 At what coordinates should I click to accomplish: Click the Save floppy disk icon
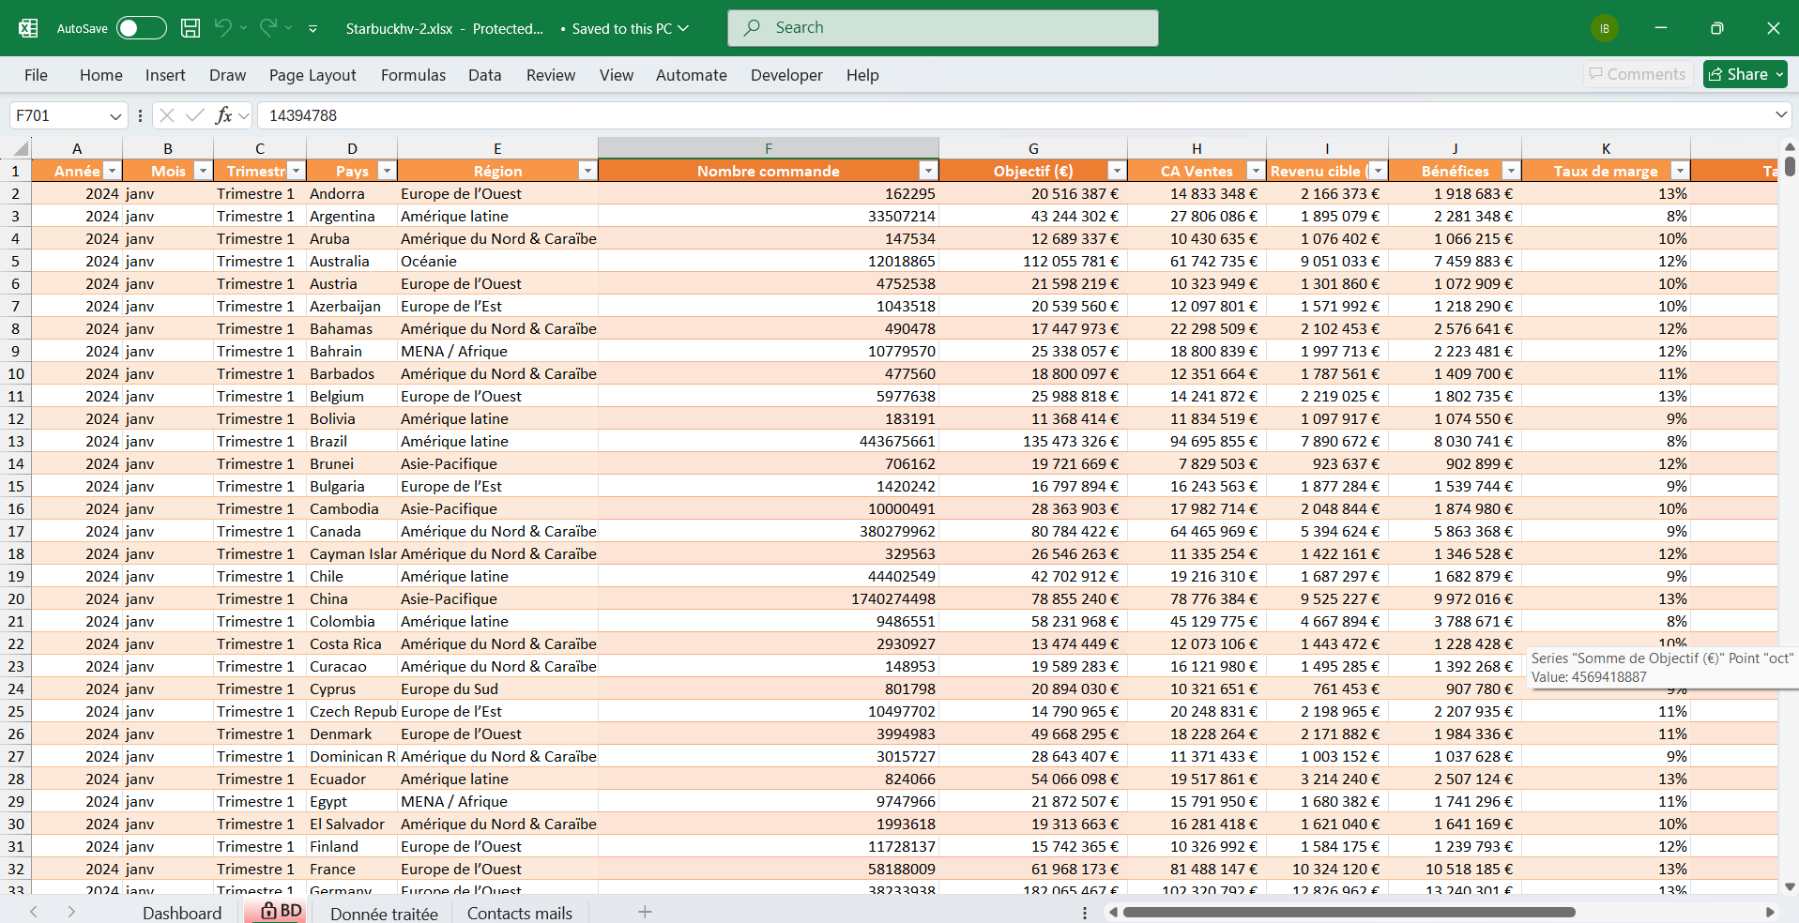(x=191, y=28)
